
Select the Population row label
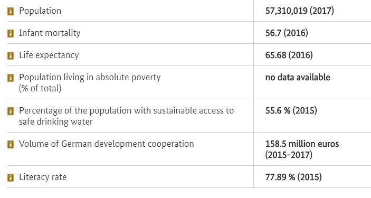40,11
